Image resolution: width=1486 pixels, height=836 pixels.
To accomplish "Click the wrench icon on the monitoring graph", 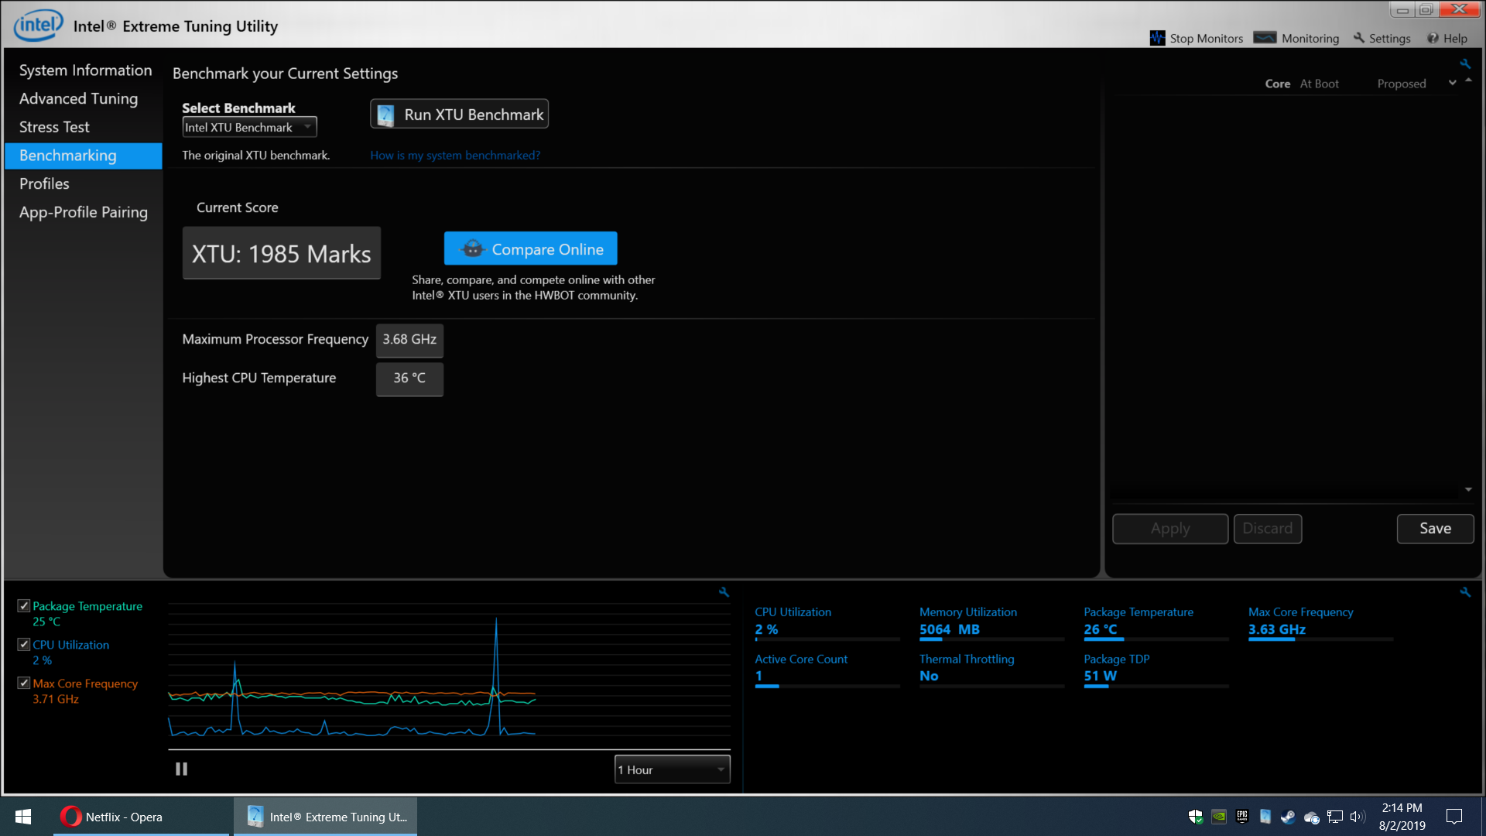I will (724, 592).
